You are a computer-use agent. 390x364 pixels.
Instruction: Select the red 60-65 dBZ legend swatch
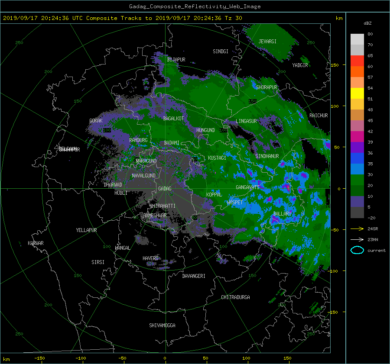coord(357,61)
